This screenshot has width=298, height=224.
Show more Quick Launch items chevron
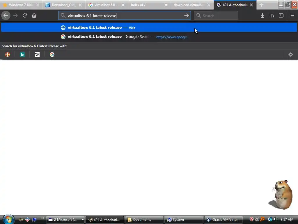tap(42, 218)
